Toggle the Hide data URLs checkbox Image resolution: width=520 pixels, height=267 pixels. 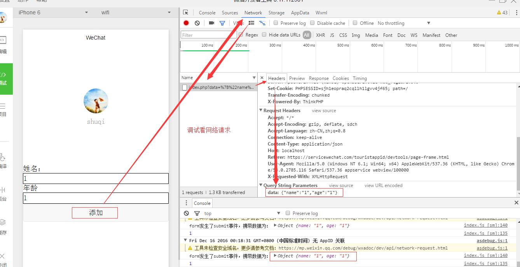(264, 35)
